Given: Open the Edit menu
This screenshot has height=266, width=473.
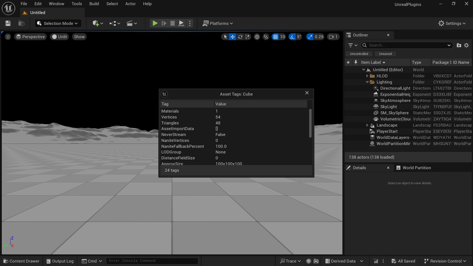Looking at the screenshot, I should point(38,4).
